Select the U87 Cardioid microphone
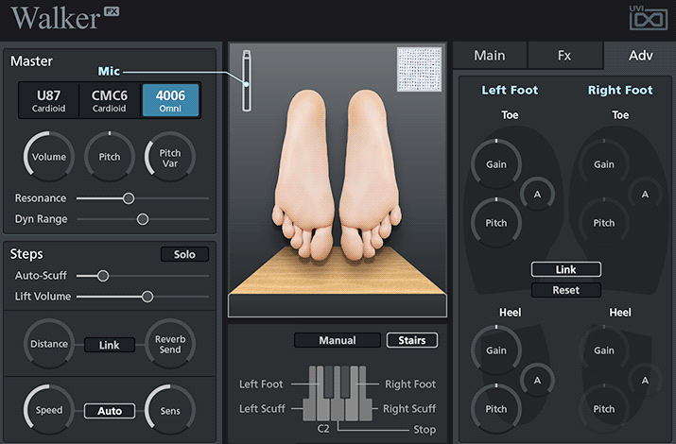The image size is (676, 444). 48,100
